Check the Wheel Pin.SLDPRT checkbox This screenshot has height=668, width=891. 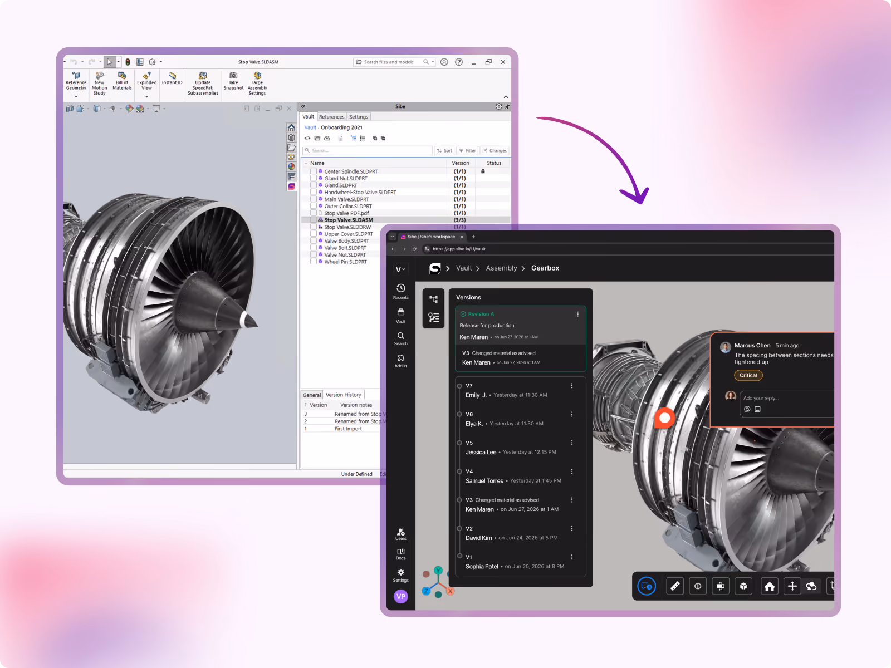(x=314, y=261)
